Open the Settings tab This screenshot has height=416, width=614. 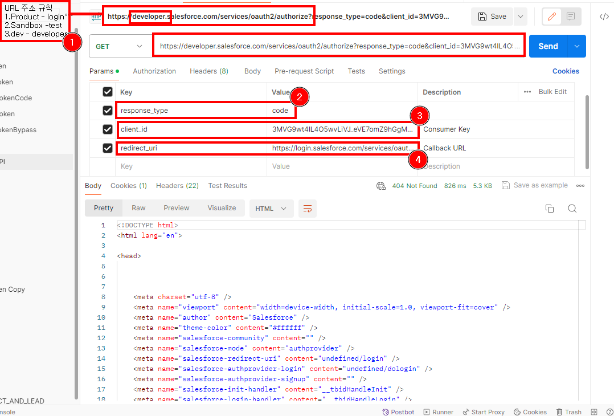392,71
